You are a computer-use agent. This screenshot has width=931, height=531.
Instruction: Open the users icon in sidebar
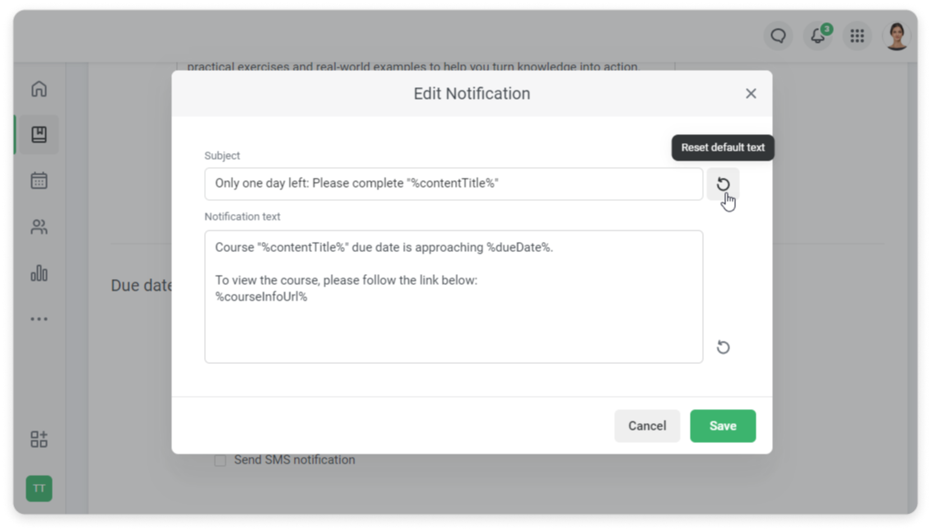point(39,227)
